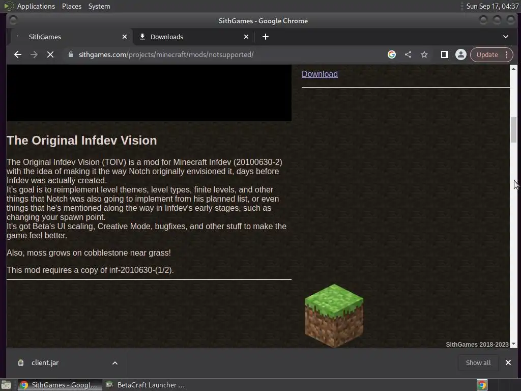The width and height of the screenshot is (521, 391).
Task: Click the Update button
Action: click(487, 54)
